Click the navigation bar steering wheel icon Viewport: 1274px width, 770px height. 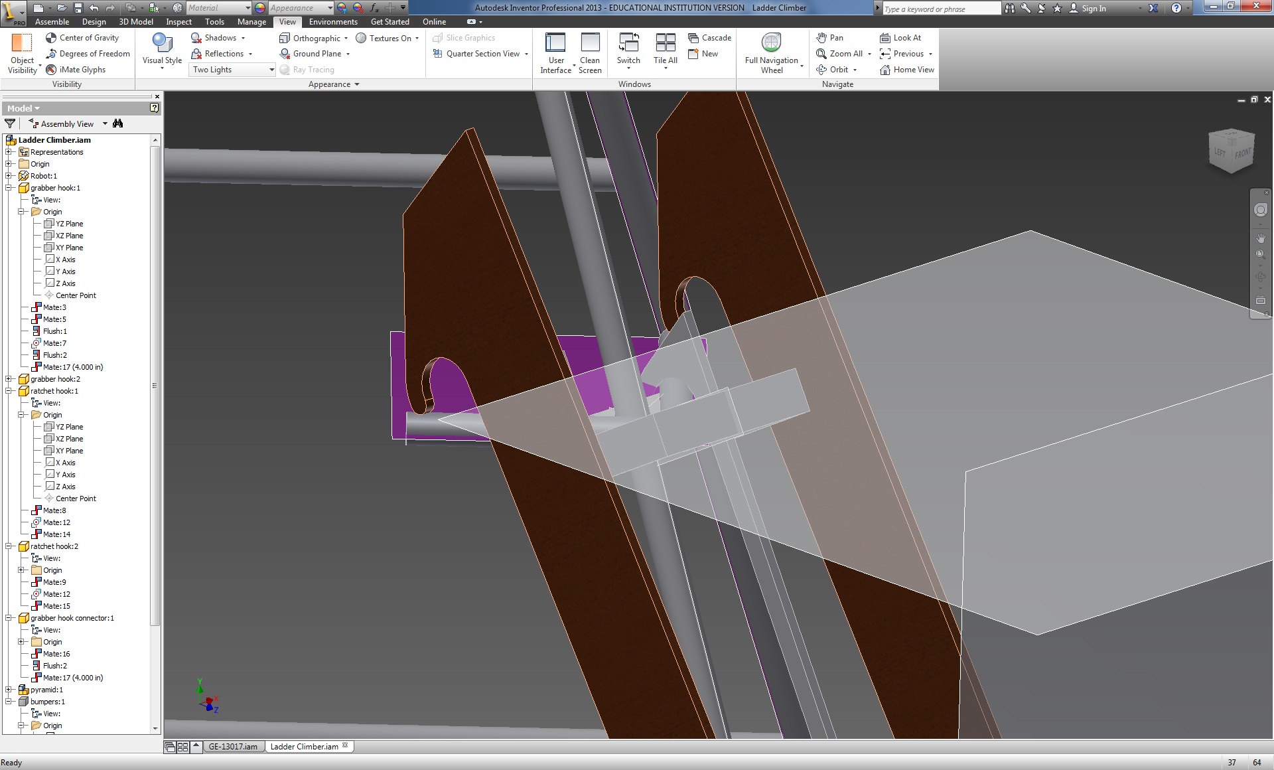tap(1261, 210)
